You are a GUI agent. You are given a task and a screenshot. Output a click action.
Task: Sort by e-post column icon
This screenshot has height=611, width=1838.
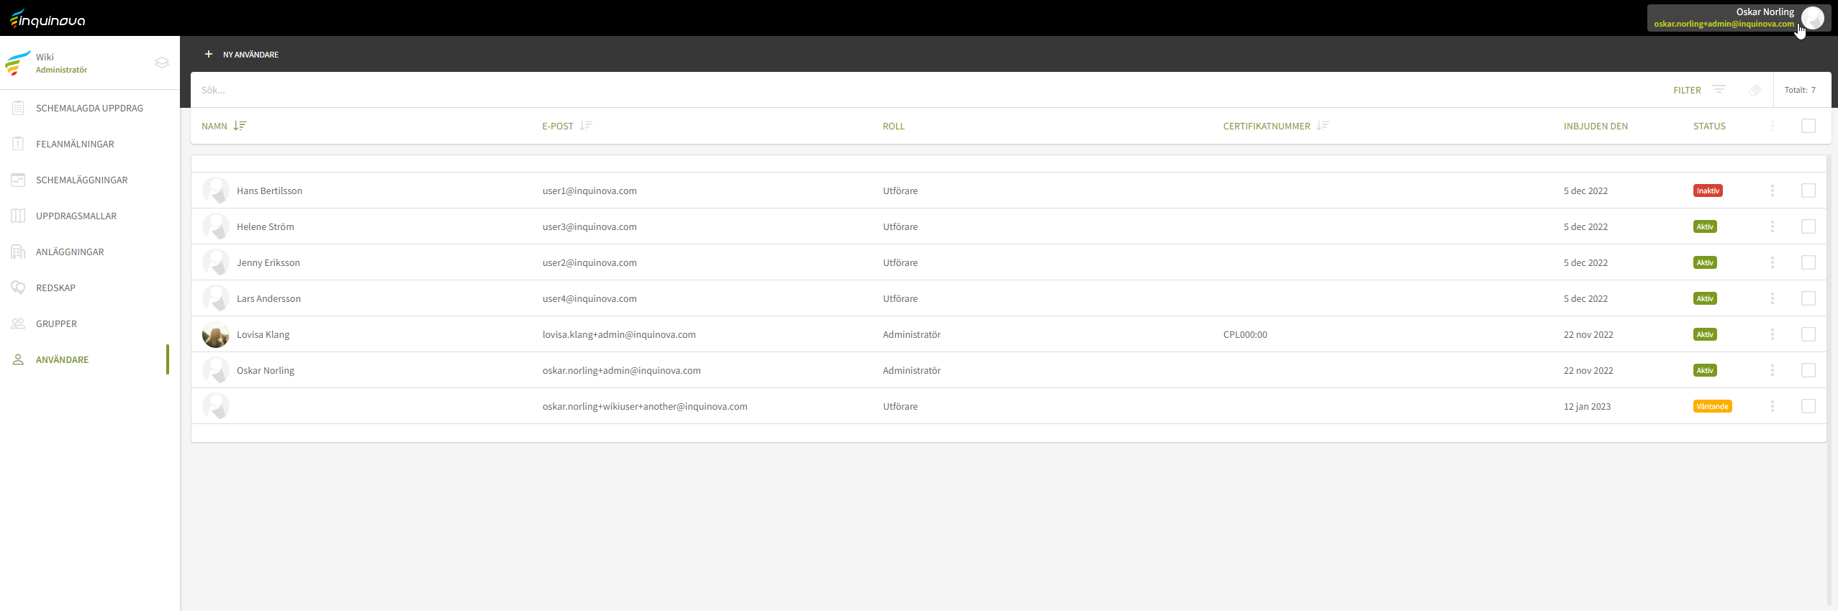[x=586, y=126]
